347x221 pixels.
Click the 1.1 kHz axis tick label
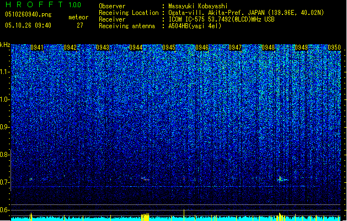[x=5, y=72]
